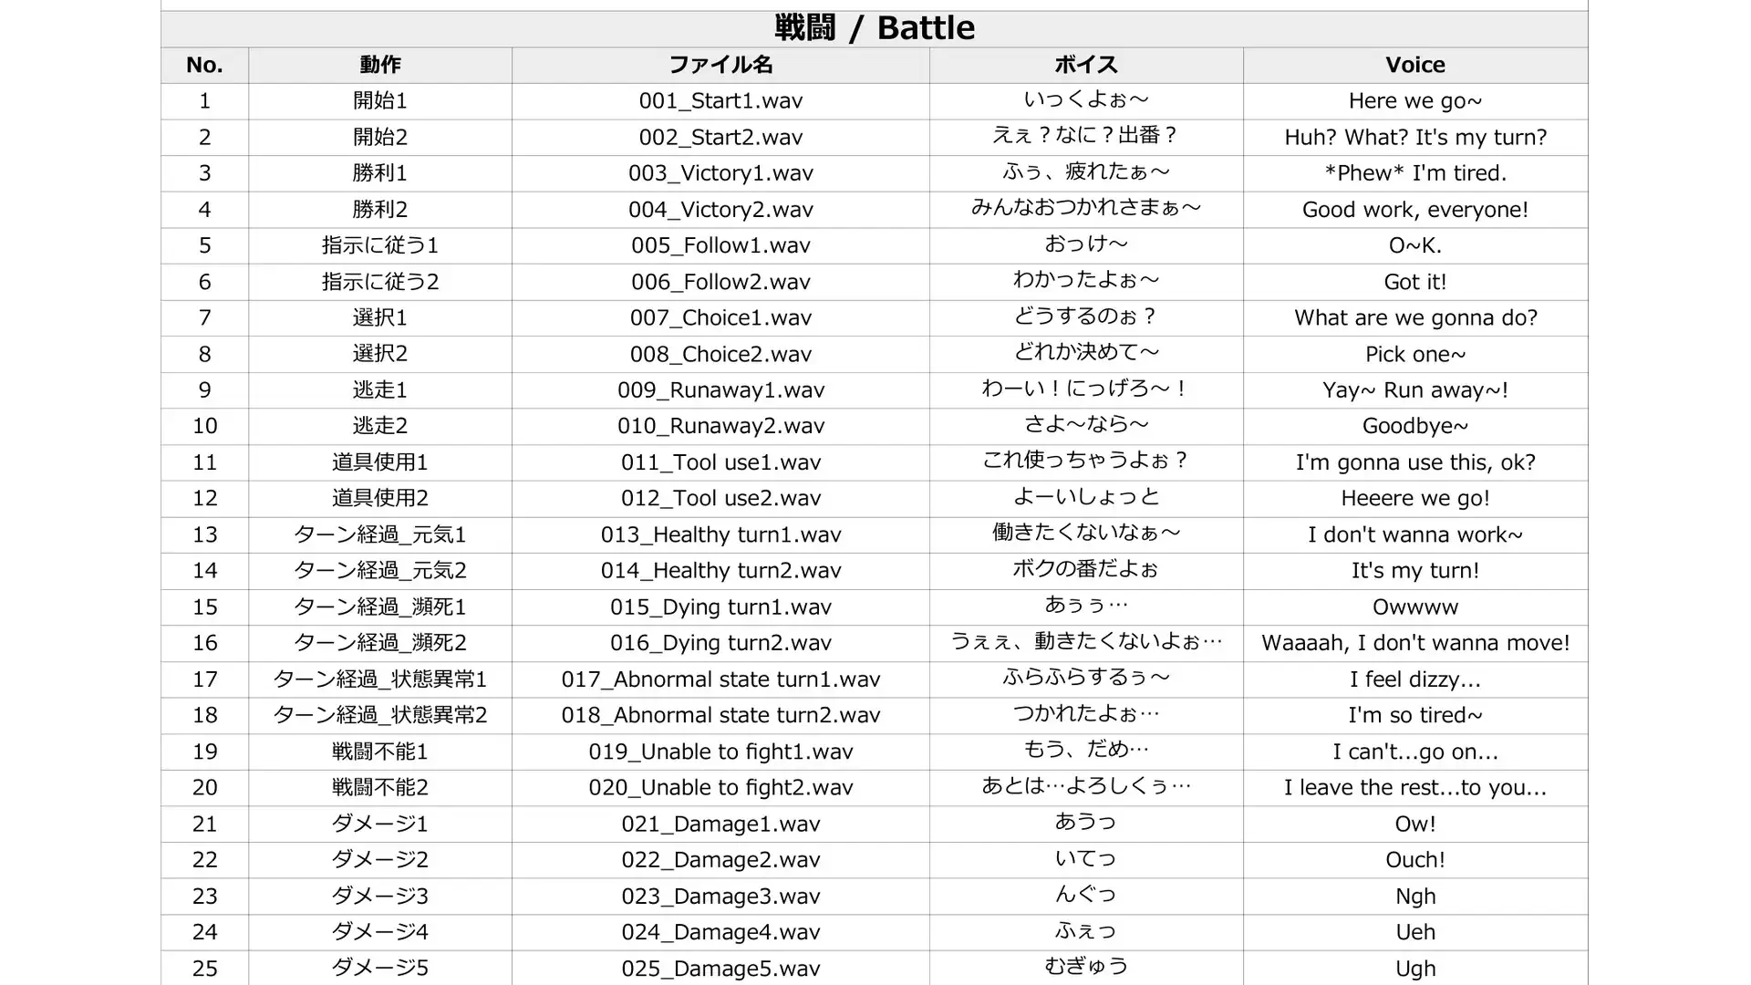Image resolution: width=1751 pixels, height=985 pixels.
Task: Click the ボクの番だよぉ voice cell
Action: 1086,571
